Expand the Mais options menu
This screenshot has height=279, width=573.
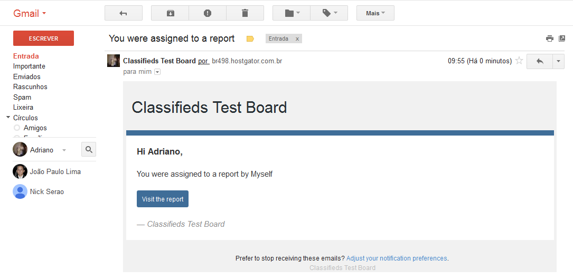click(375, 13)
